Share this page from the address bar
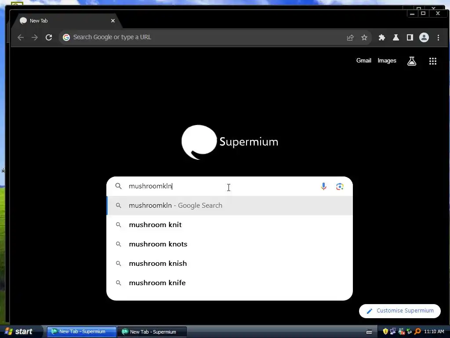The height and width of the screenshot is (338, 450). coord(350,37)
